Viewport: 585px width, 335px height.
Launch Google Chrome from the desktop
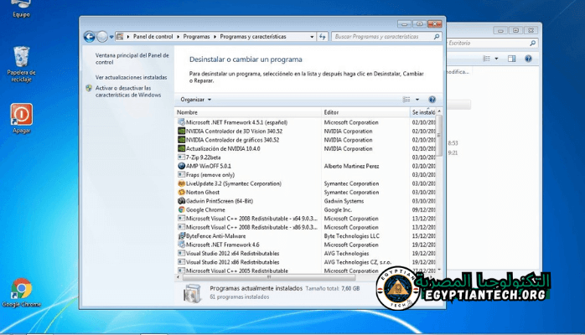[21, 292]
